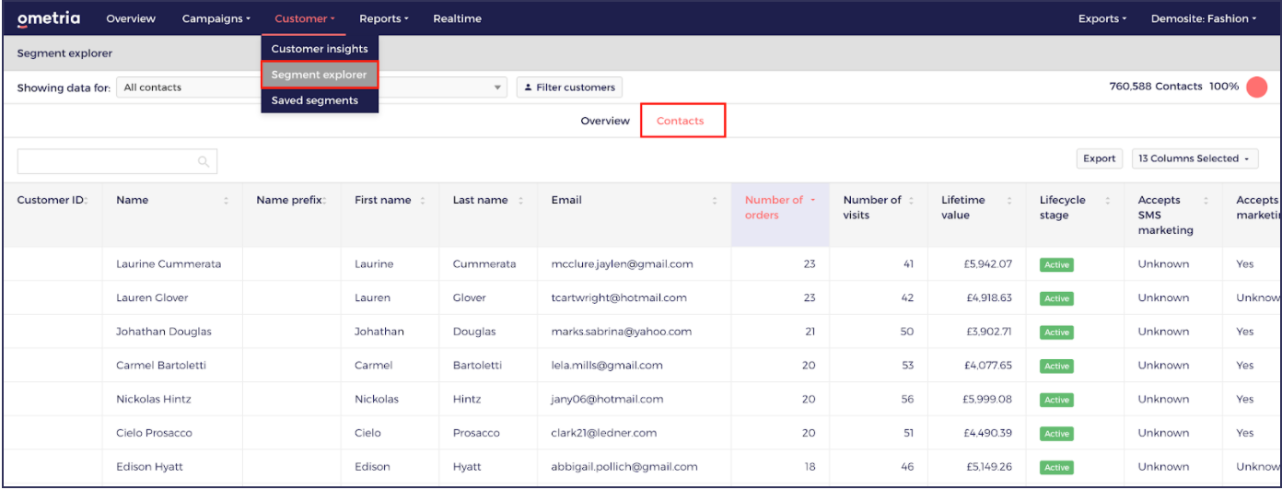Screen dimensions: 1282x490
Task: Click into the contacts search field
Action: tap(117, 161)
